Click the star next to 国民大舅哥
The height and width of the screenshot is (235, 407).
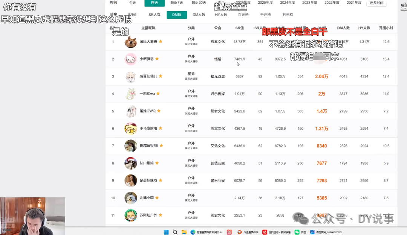click(161, 41)
